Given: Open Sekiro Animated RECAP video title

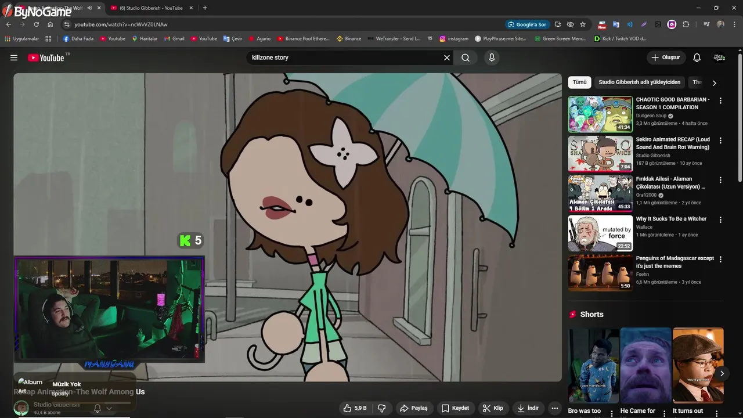Looking at the screenshot, I should [x=673, y=143].
